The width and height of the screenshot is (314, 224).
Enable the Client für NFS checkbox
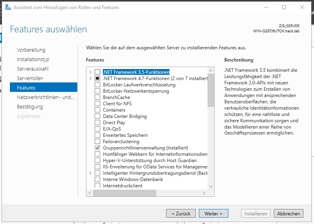coord(97,104)
